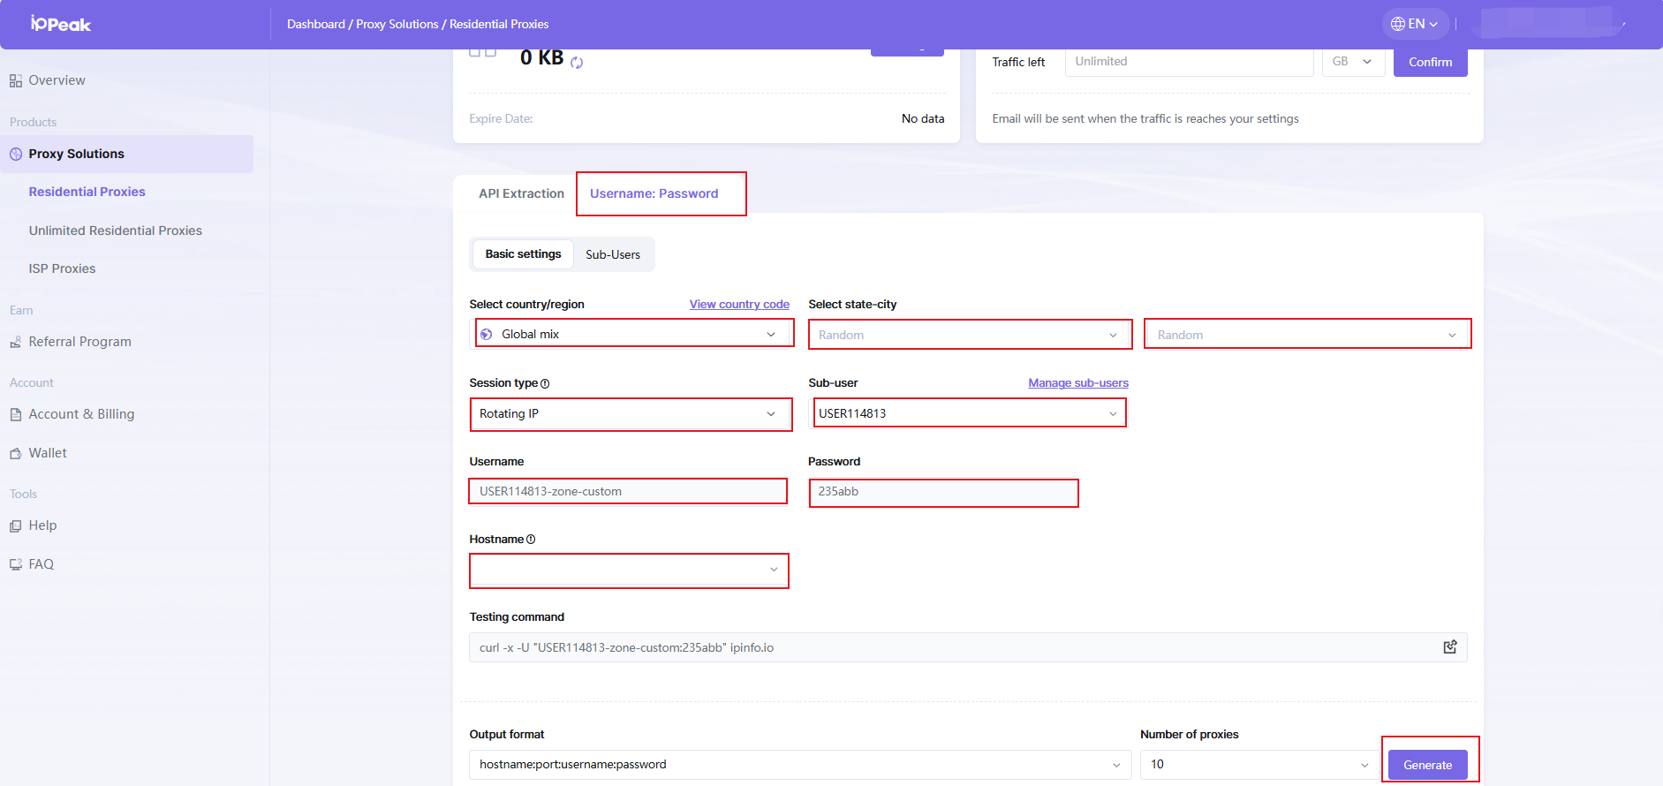
Task: Click the Manage sub-users link
Action: [x=1077, y=383]
